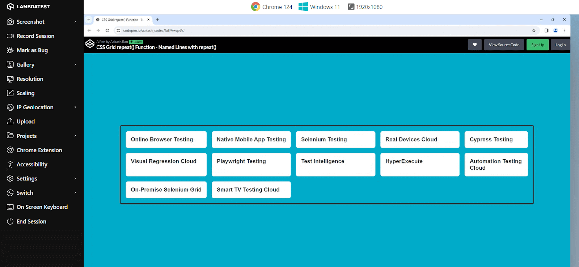Expand the IP Geolocation submenu arrow
The height and width of the screenshot is (267, 579).
(x=75, y=107)
